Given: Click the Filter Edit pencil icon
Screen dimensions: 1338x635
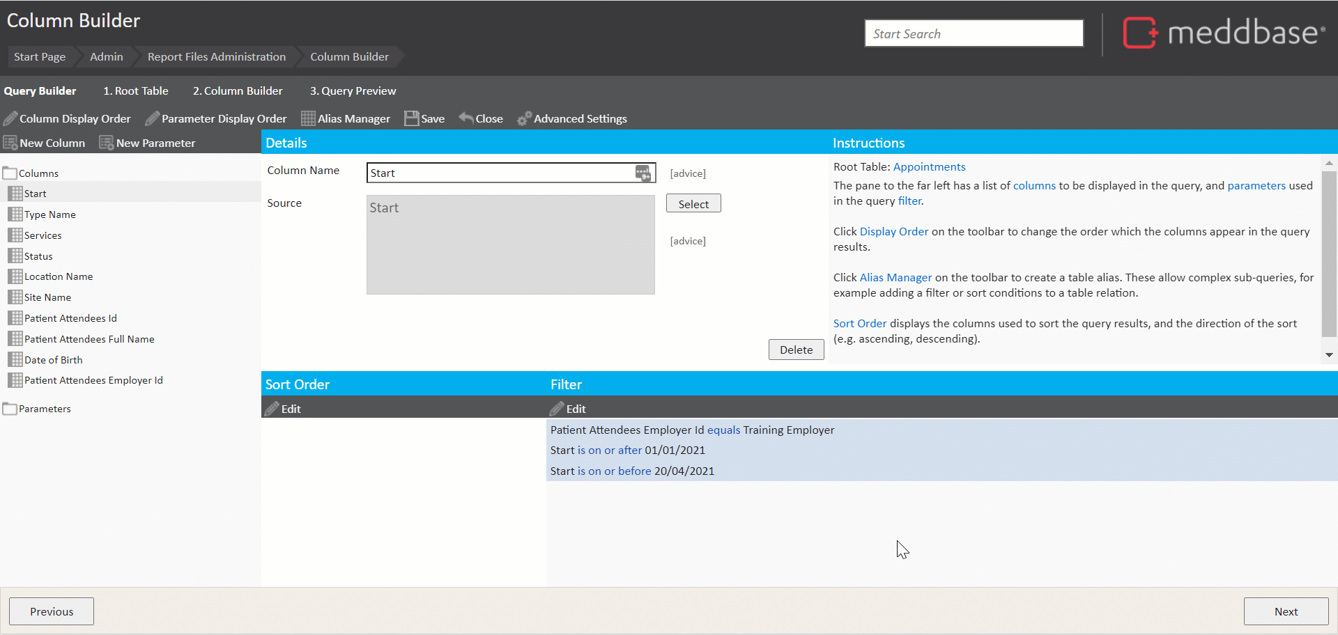Looking at the screenshot, I should coord(557,408).
